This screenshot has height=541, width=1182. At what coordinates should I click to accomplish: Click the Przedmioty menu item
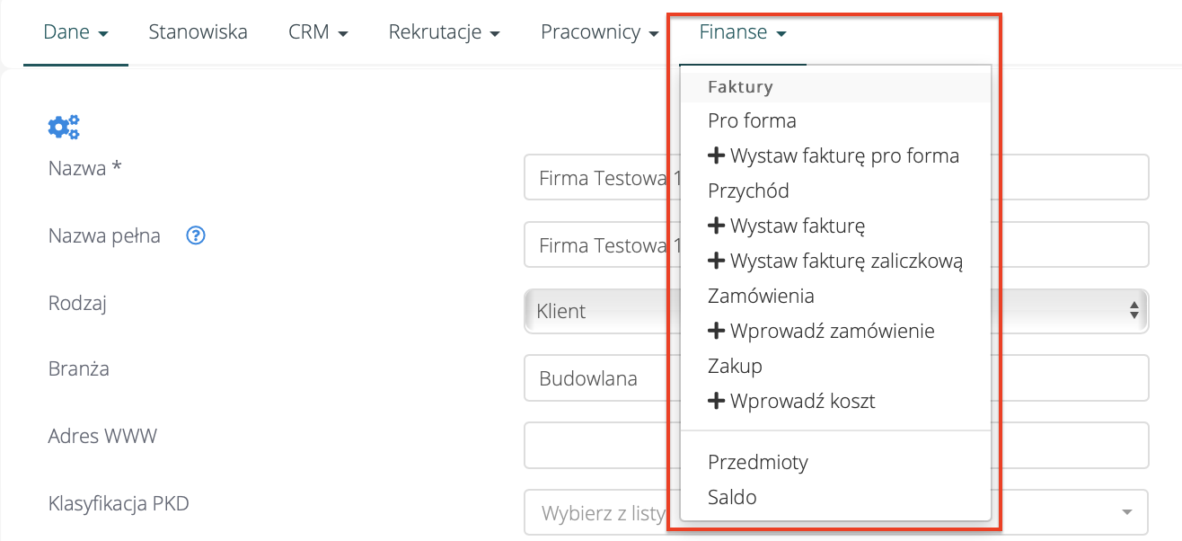pyautogui.click(x=758, y=462)
